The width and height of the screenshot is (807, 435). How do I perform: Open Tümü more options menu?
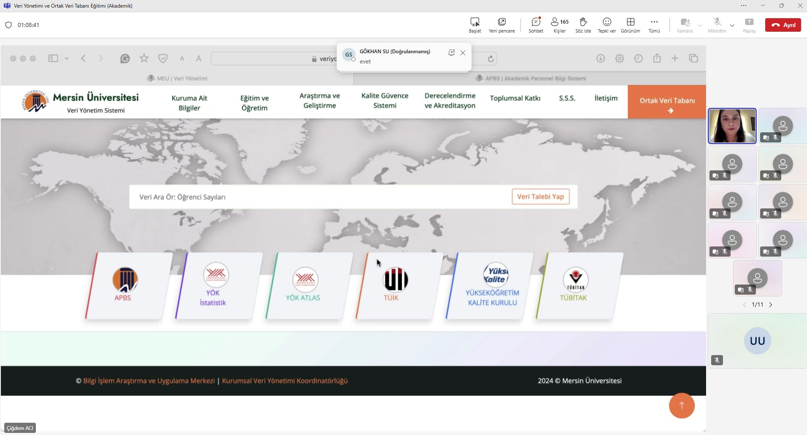point(654,25)
